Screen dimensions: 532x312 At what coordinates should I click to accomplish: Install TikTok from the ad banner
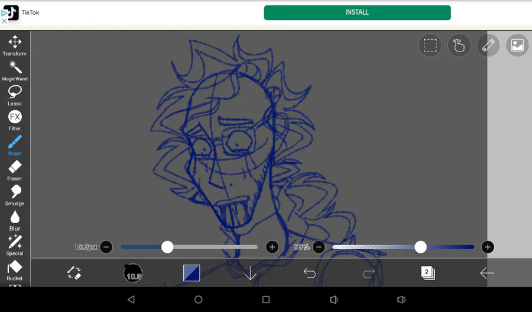(x=357, y=12)
